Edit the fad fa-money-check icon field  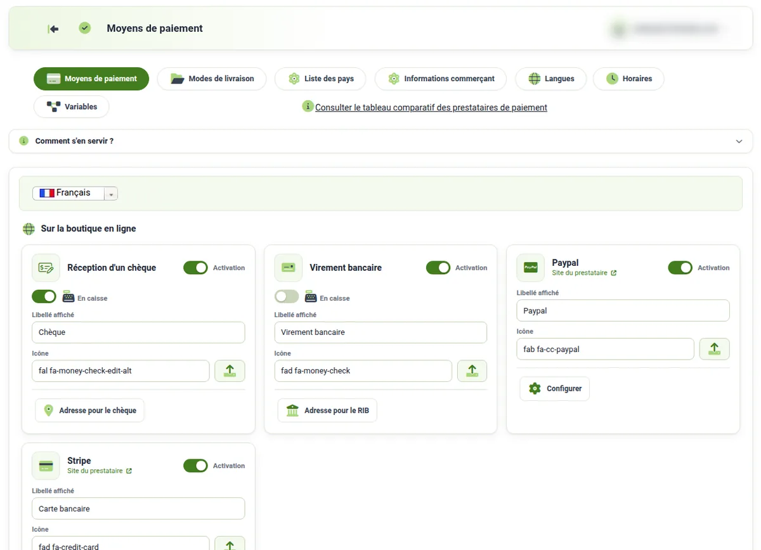point(363,371)
